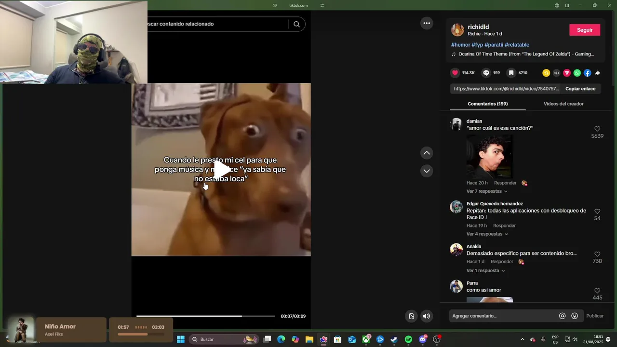
Task: Expand Ver 4 respuestas under Edgar
Action: click(x=487, y=234)
